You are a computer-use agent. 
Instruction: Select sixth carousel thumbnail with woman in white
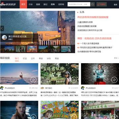[66, 49]
